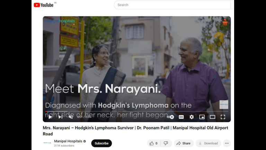Click the Manipal Hospitals channel avatar
Screen dimensions: 266x150
pyautogui.click(x=47, y=143)
